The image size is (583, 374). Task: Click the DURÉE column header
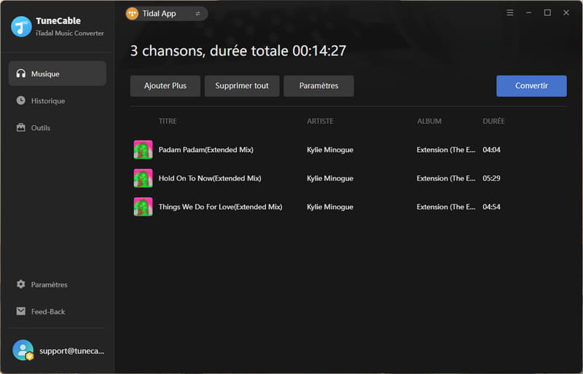[x=493, y=121]
